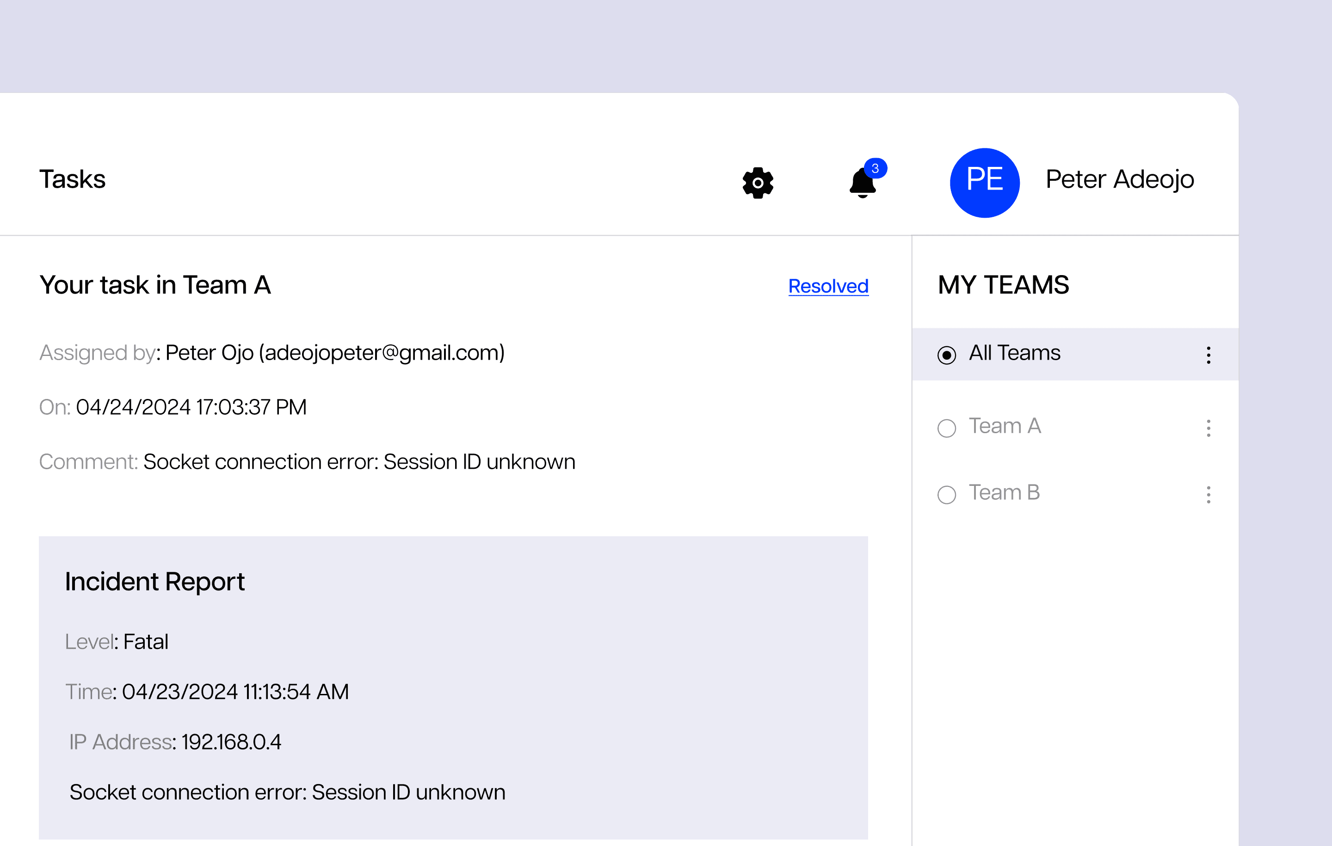This screenshot has height=846, width=1332.
Task: Click the notification count badge showing 3
Action: pos(875,168)
